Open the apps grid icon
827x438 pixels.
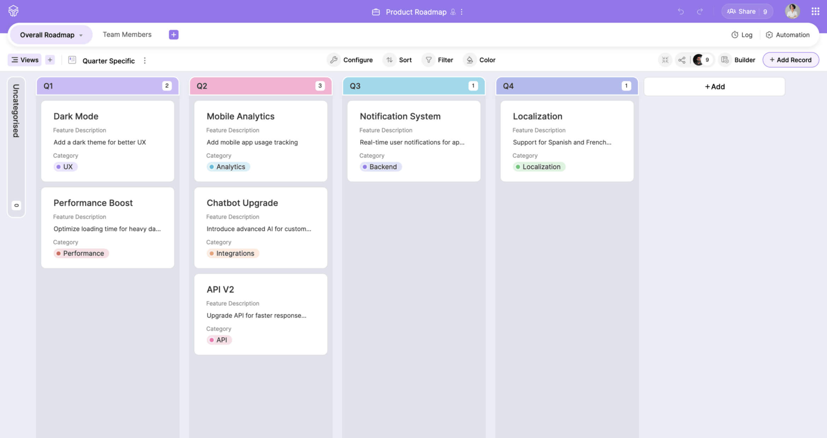(x=815, y=11)
